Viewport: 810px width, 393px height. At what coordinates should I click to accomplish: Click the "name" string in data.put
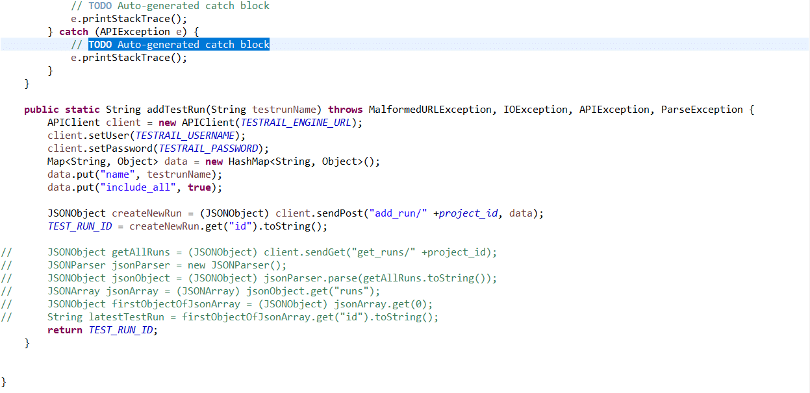tap(117, 174)
